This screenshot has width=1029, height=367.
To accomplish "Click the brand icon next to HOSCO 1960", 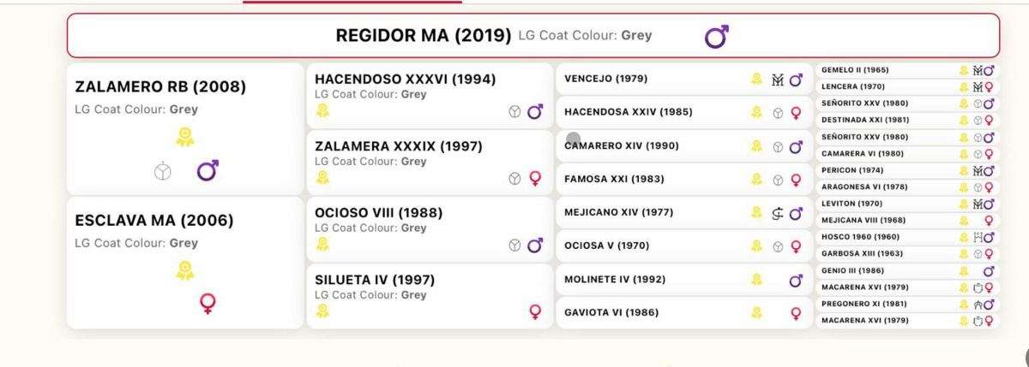I will click(x=978, y=237).
